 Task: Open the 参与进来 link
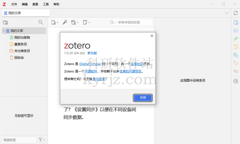99,79
